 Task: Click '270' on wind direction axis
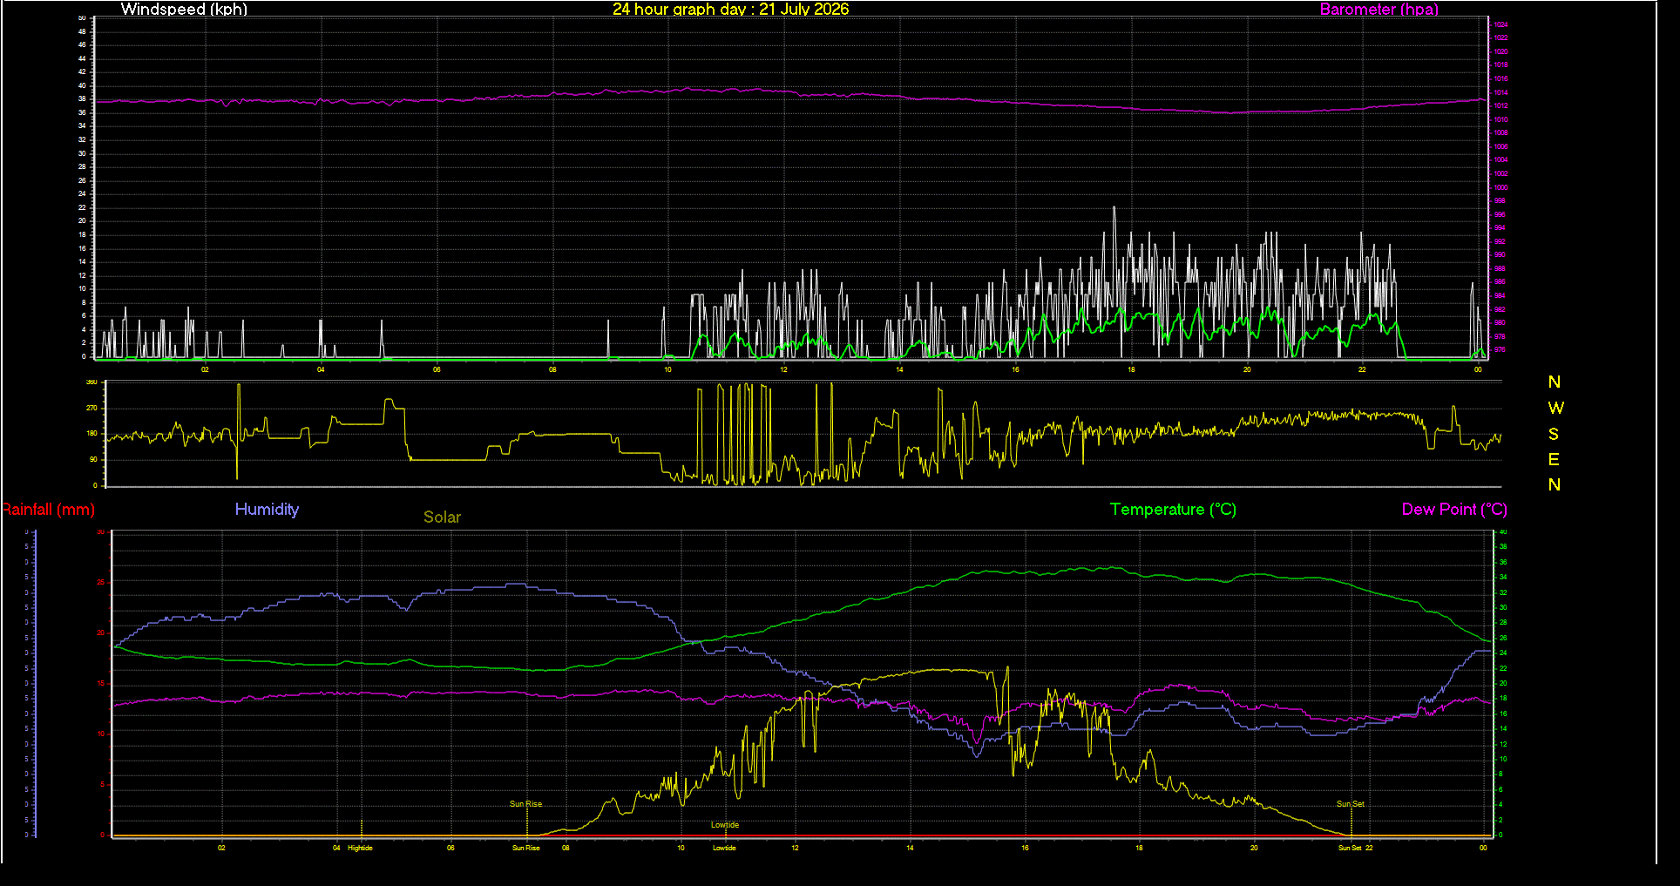[x=91, y=408]
